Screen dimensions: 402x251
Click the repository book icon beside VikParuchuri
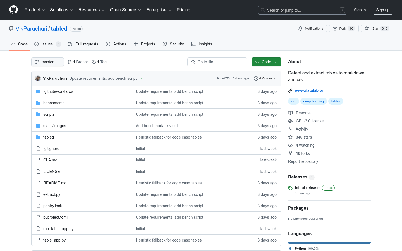tap(11, 29)
